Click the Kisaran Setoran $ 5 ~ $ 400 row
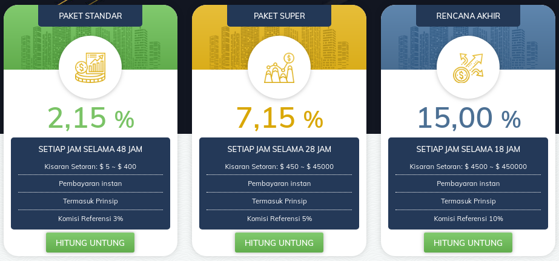This screenshot has height=261, width=559. (90, 167)
